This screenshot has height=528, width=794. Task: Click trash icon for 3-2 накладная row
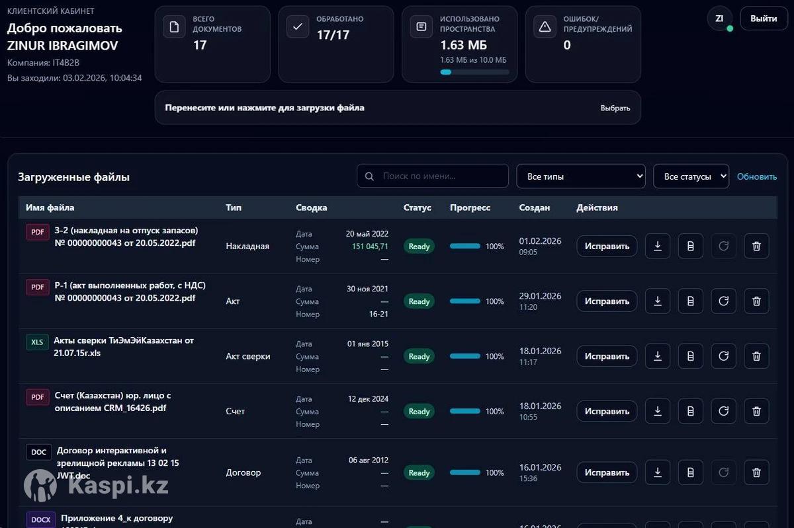point(756,246)
